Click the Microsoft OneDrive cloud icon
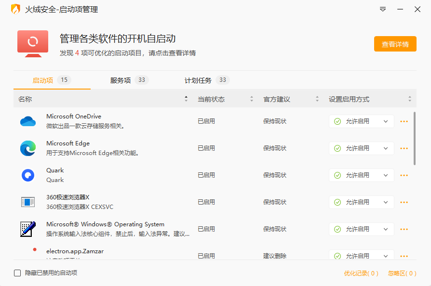Image resolution: width=431 pixels, height=286 pixels. point(28,121)
